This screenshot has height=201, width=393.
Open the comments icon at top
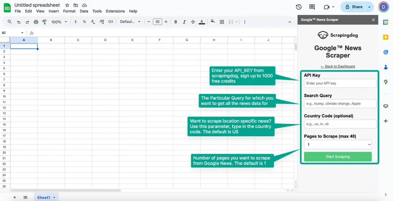click(x=312, y=7)
